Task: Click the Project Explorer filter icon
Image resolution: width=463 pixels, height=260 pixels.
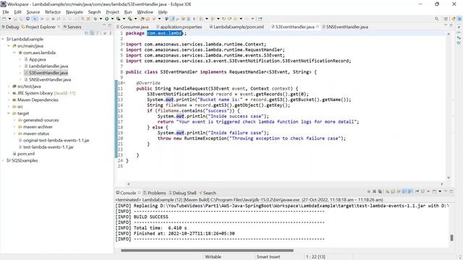Action: pyautogui.click(x=98, y=33)
